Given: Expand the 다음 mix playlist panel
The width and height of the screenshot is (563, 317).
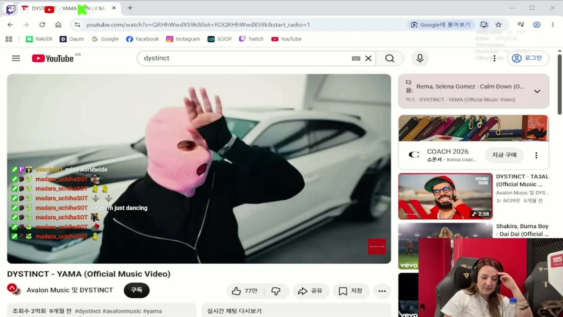Looking at the screenshot, I should coord(537,91).
